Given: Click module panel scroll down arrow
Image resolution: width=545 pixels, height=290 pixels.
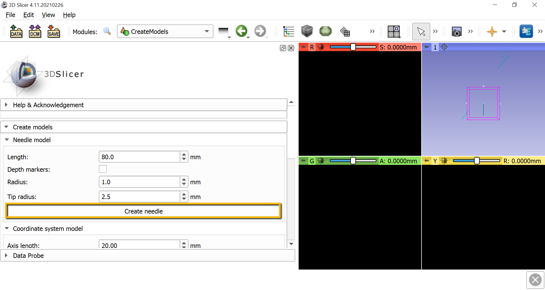Looking at the screenshot, I should 291,244.
